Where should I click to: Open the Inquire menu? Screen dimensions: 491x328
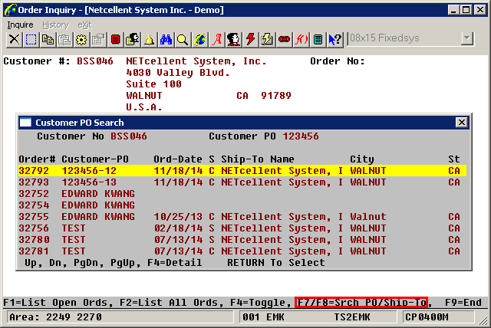pos(20,25)
